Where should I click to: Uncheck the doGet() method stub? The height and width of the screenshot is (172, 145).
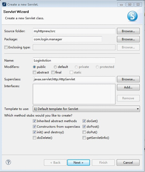pos(84,121)
